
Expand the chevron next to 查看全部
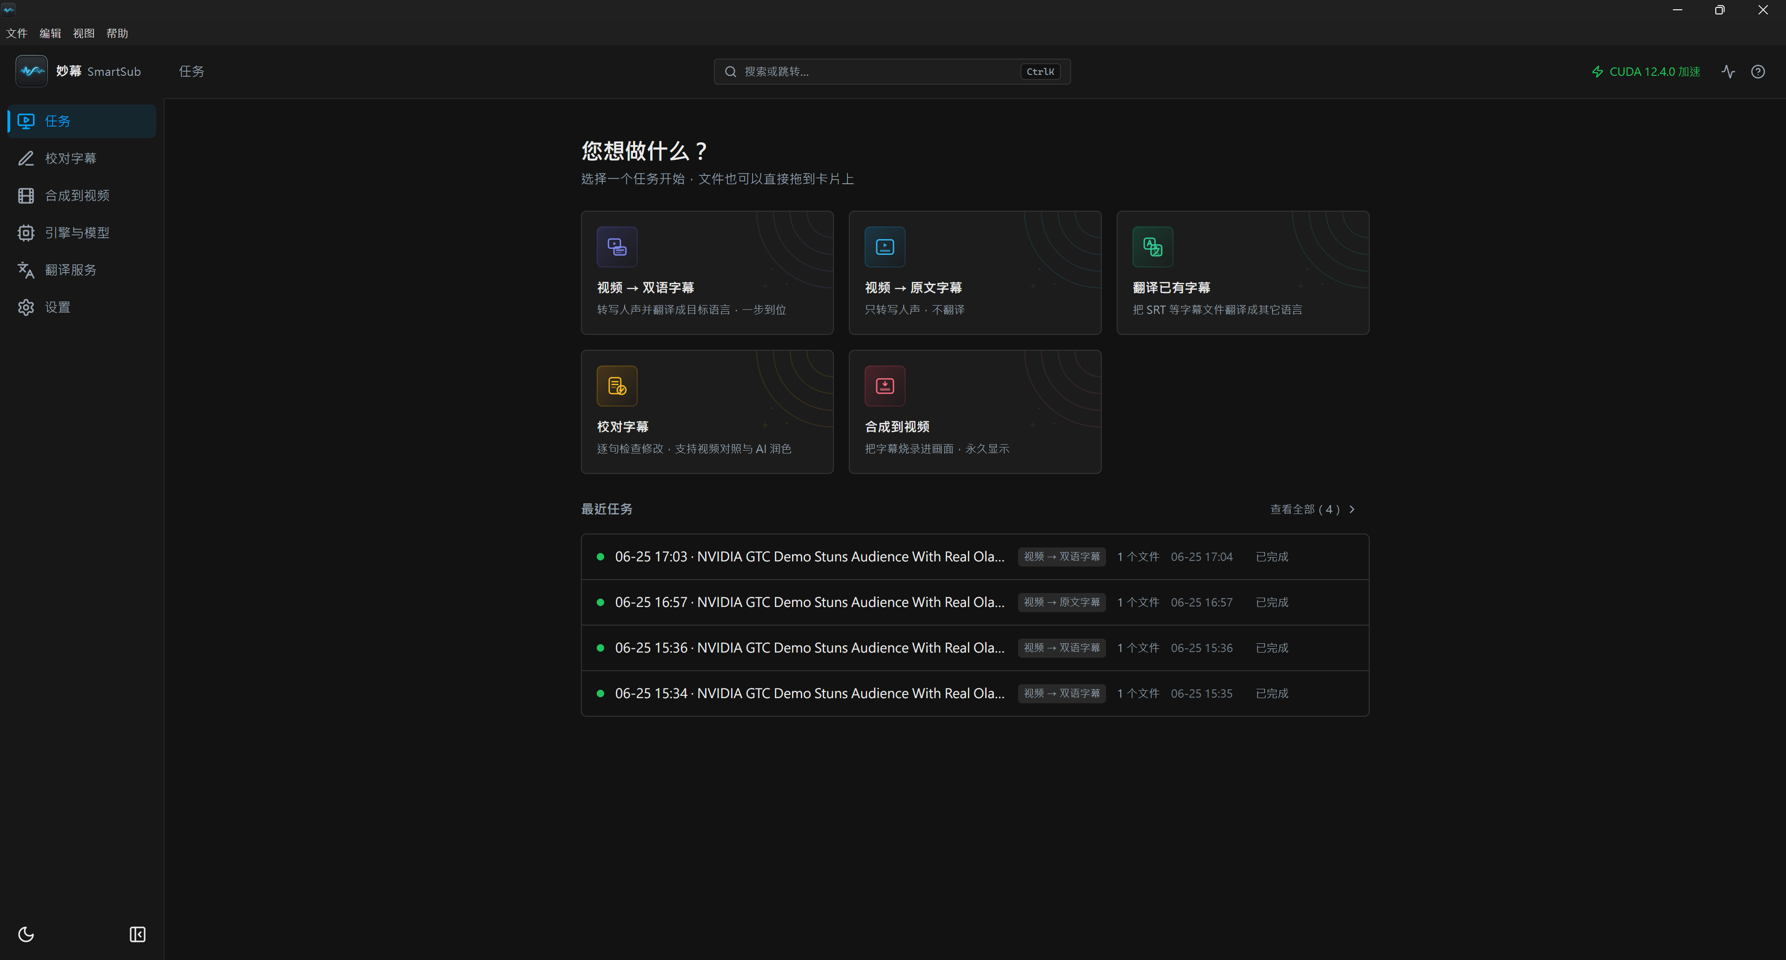pyautogui.click(x=1352, y=509)
